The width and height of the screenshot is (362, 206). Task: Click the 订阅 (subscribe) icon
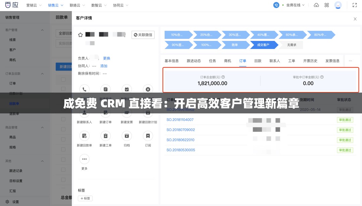(x=148, y=136)
